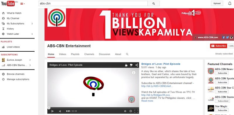Viewport: 234px width, 115px height.
Task: Click the Instagram icon on banner
Action: (x=231, y=37)
